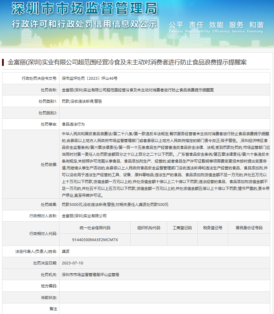
Task: Select the decision date 2023-07-10
Action: (73, 263)
